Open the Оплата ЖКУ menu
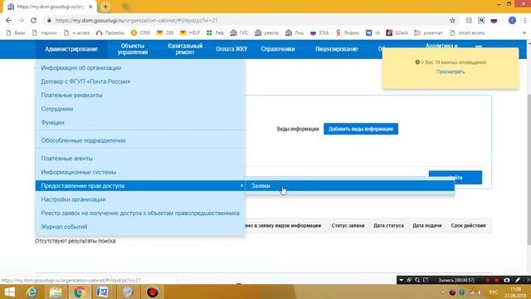This screenshot has width=531, height=299. click(x=231, y=49)
